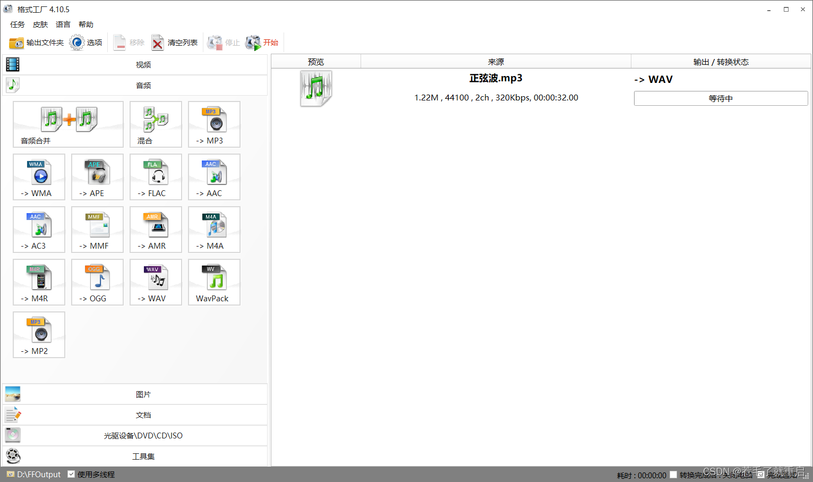Click the 等待中 progress bar
The width and height of the screenshot is (813, 482).
[721, 98]
